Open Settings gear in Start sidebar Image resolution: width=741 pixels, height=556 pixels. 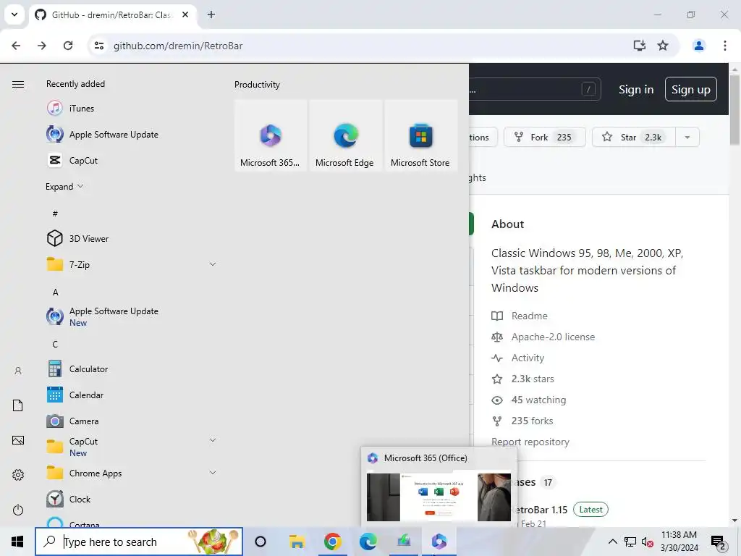18,475
